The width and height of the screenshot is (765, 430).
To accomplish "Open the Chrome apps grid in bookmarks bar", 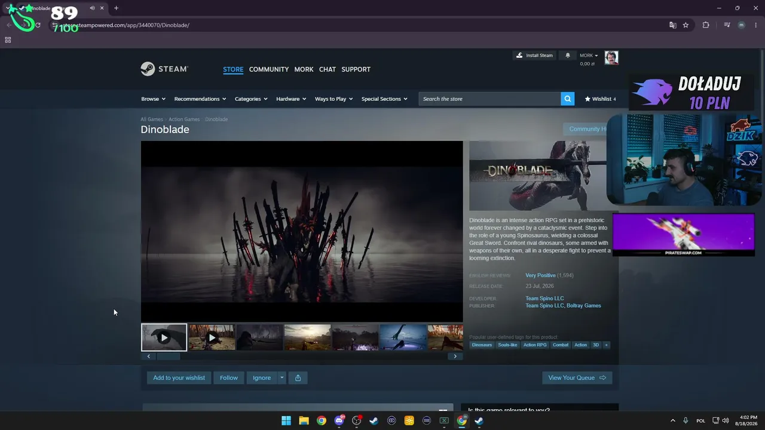I will point(8,40).
